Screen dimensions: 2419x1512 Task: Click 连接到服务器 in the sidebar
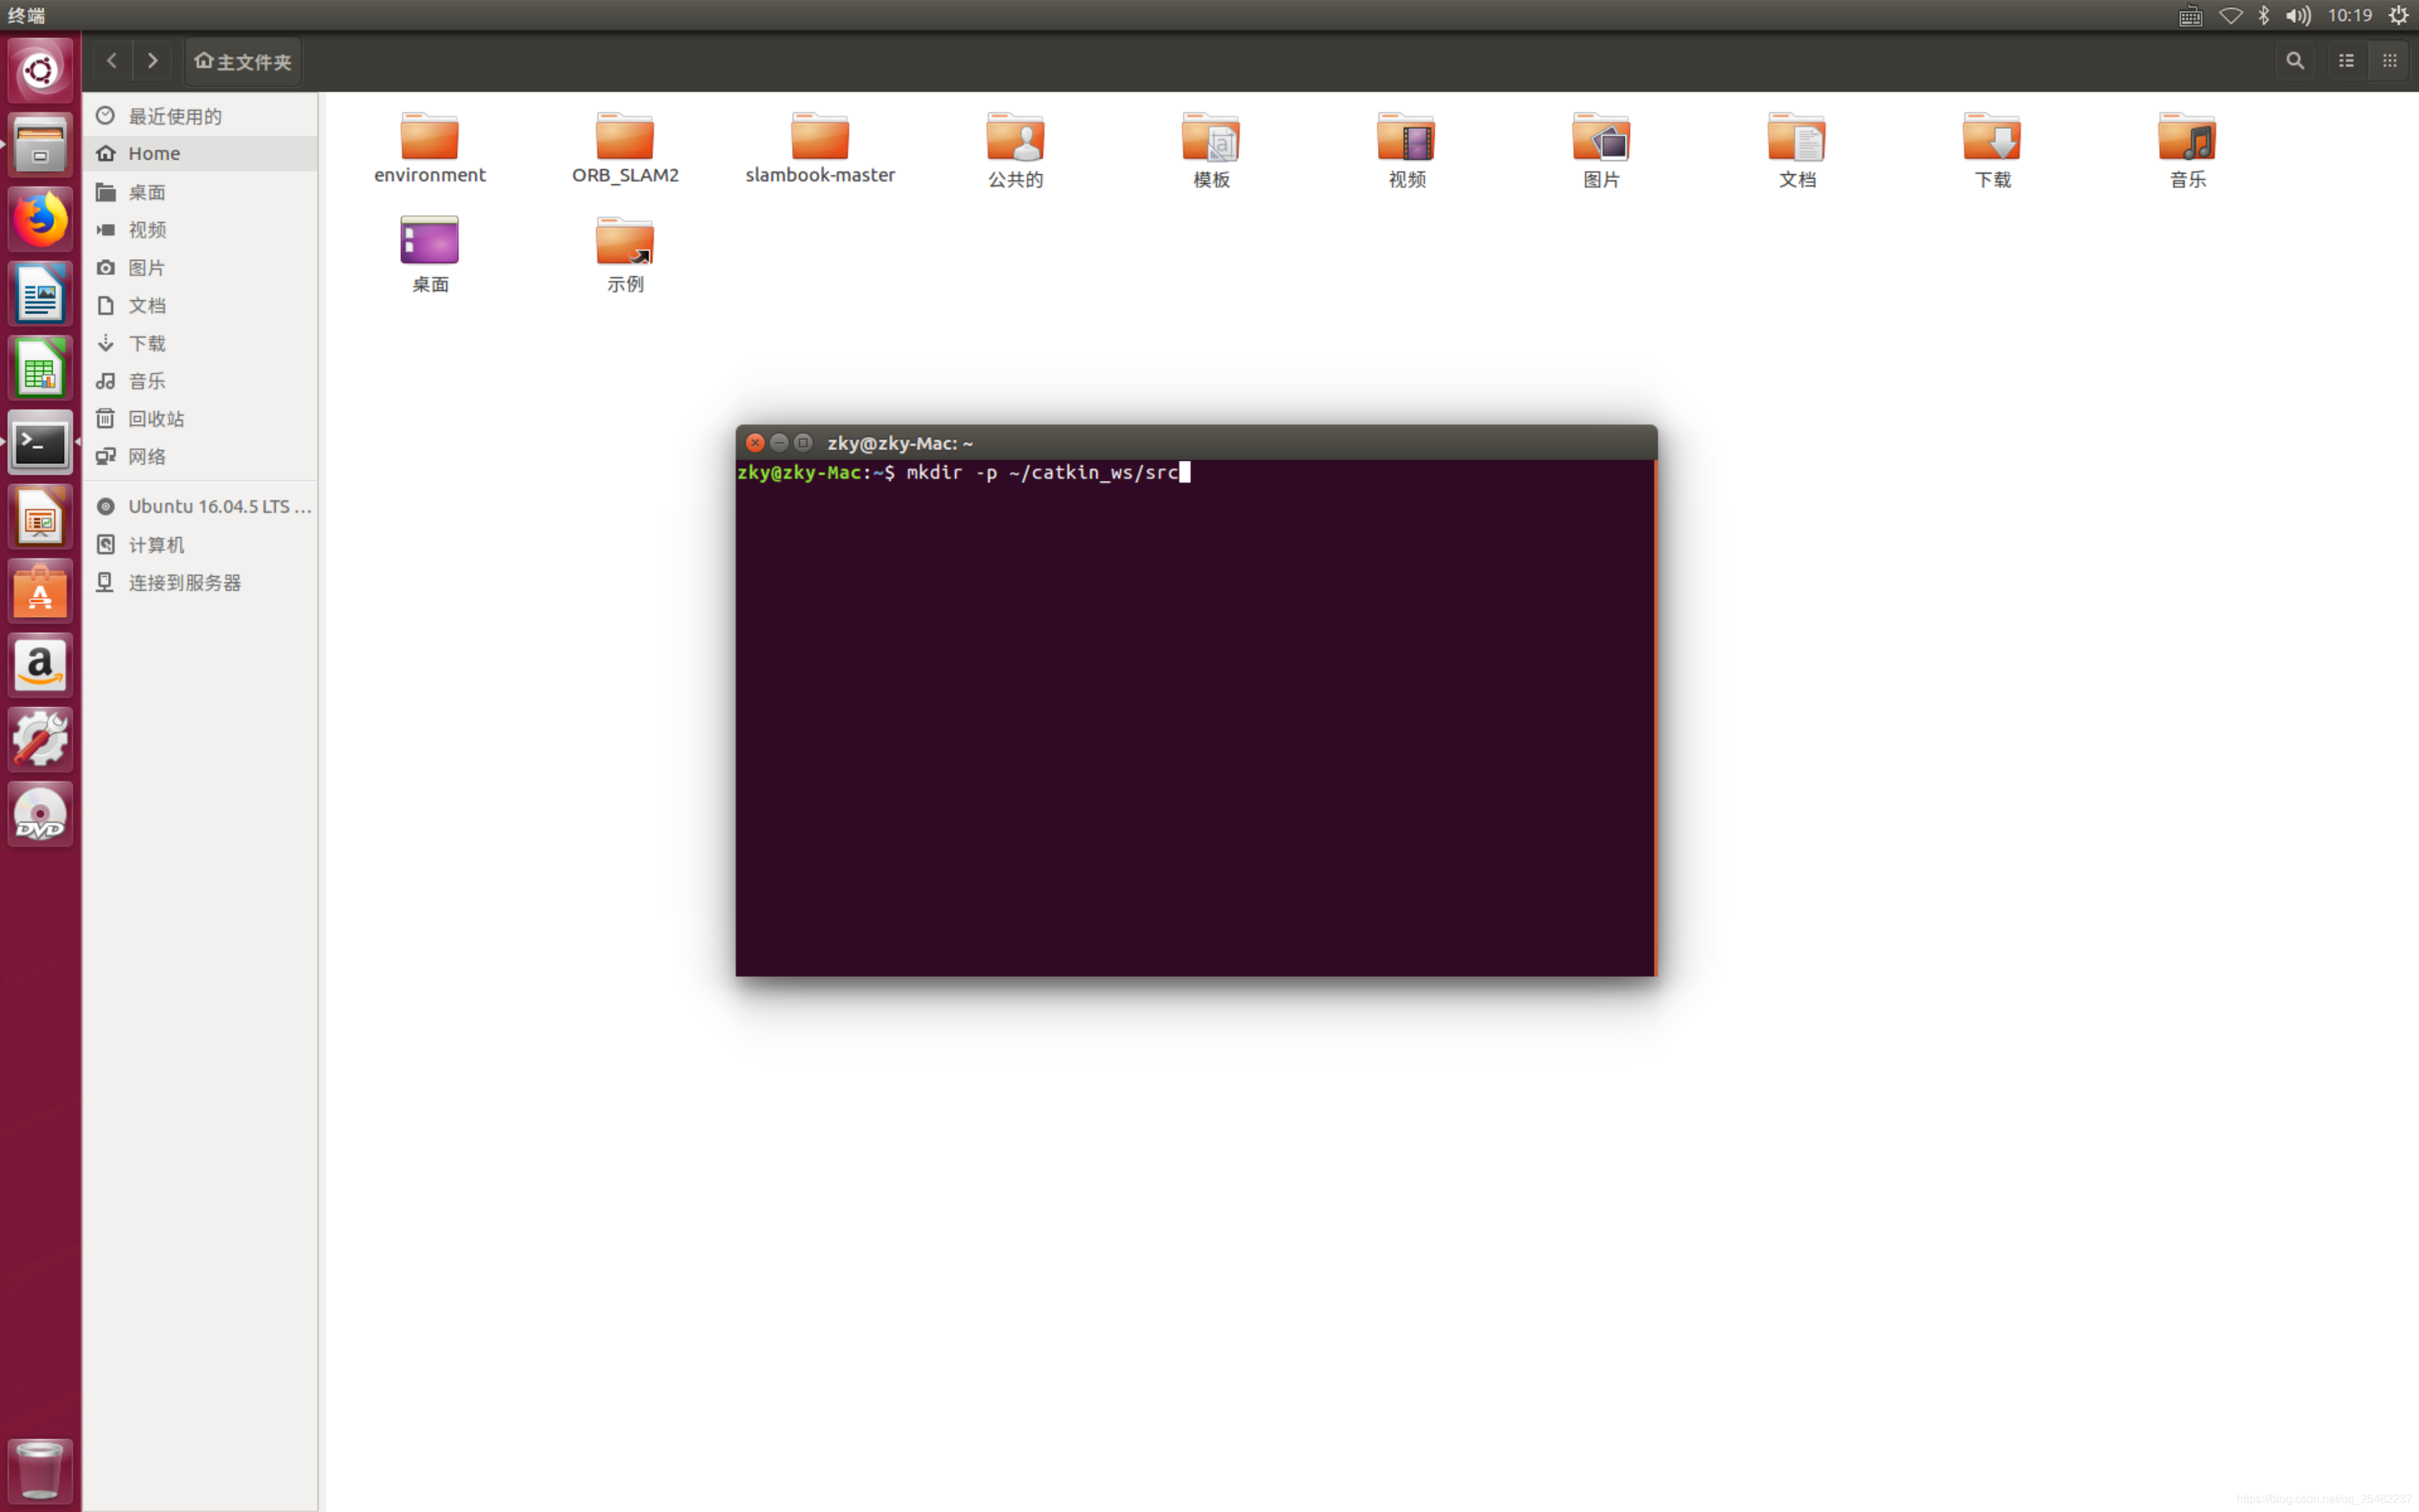(x=200, y=582)
